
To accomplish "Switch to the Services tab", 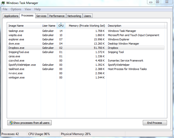I will [41, 16].
